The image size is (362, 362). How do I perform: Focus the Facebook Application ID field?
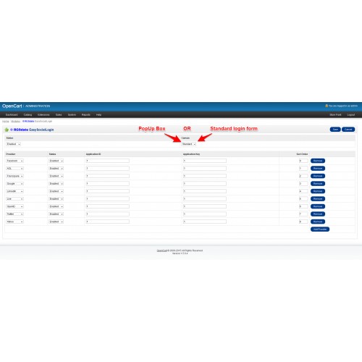point(108,161)
